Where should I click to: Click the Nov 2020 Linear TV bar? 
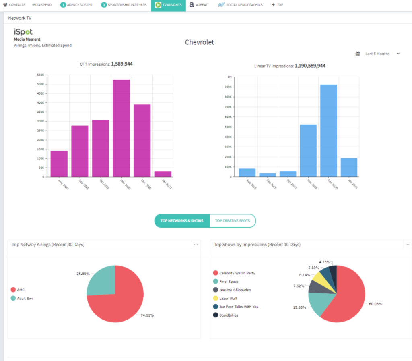[308, 151]
